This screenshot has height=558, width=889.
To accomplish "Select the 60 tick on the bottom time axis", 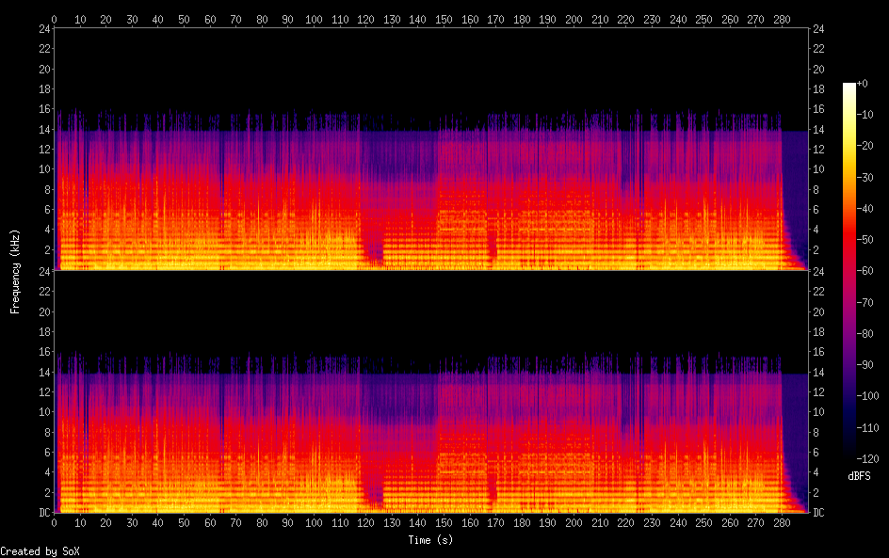I will [x=209, y=523].
